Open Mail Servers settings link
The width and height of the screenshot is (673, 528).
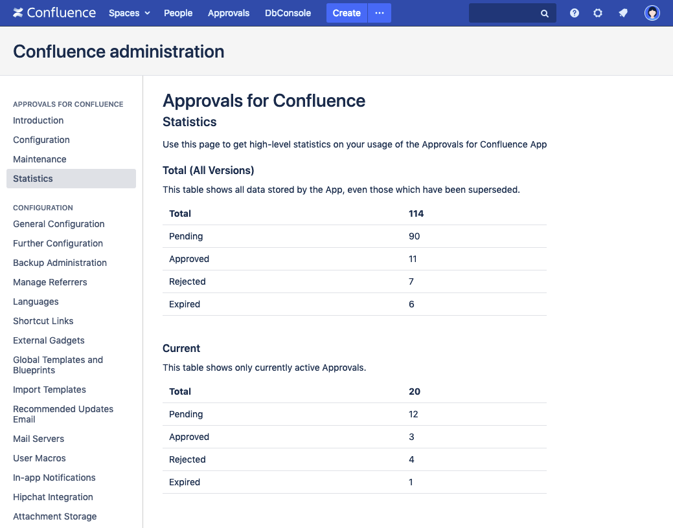pos(39,439)
